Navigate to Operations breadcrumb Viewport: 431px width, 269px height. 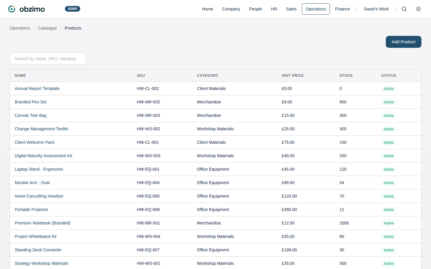click(20, 28)
